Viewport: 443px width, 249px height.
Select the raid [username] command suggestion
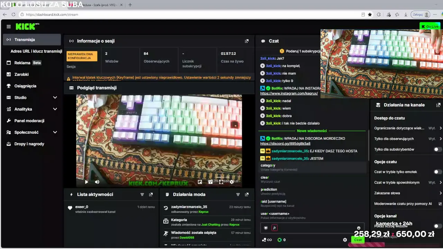coord(313,203)
